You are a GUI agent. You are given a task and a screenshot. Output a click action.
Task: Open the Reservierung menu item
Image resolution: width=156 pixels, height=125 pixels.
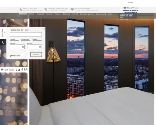tap(101, 14)
